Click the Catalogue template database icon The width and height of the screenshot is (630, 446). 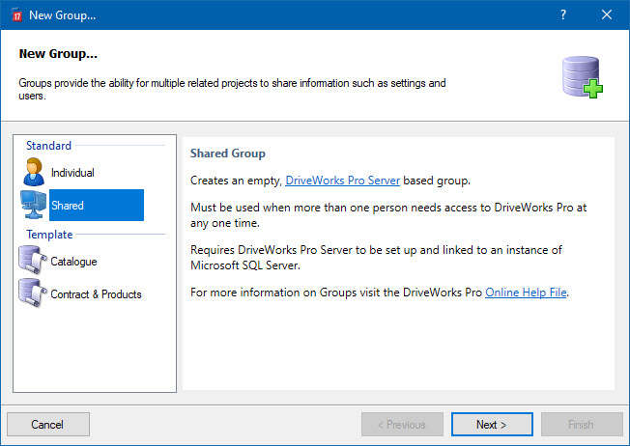(33, 260)
